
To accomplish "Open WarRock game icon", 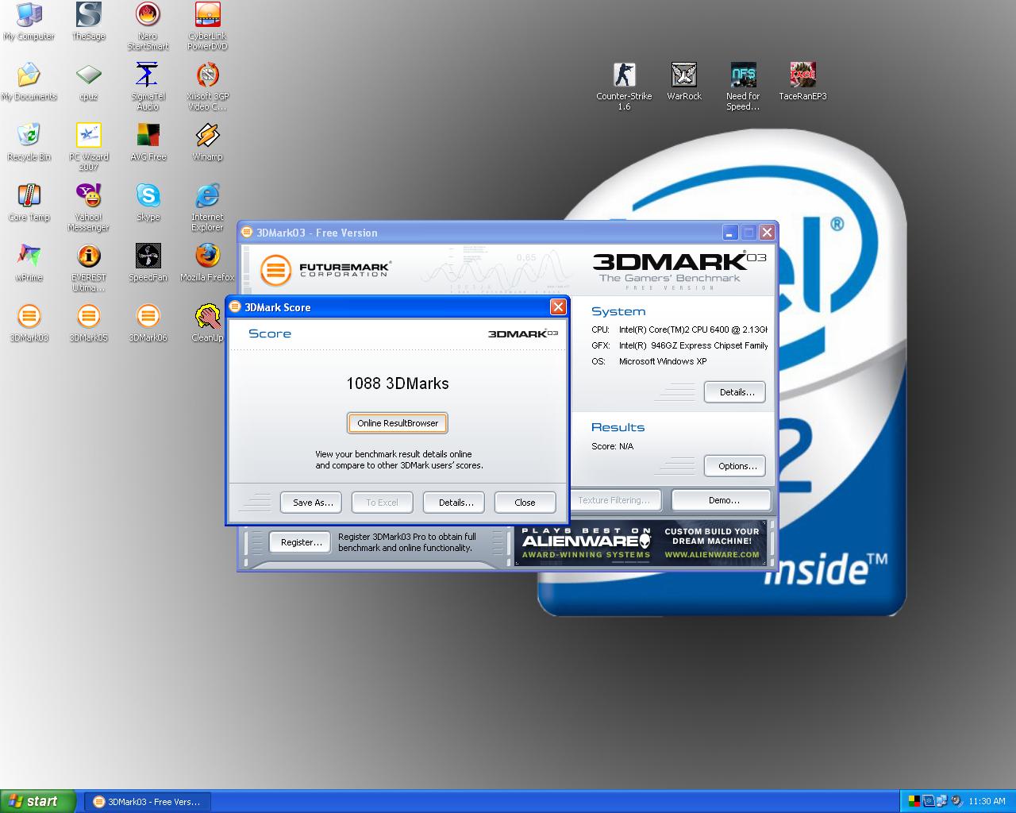I will pos(683,83).
